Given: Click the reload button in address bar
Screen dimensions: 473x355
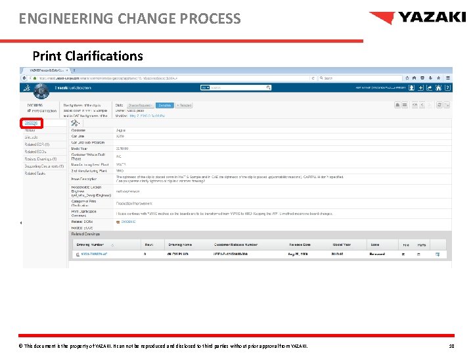Looking at the screenshot, I should pyautogui.click(x=313, y=78).
